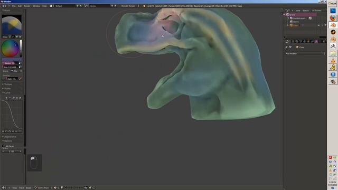
Task: Select World in the outliner
Action: [x=296, y=22]
